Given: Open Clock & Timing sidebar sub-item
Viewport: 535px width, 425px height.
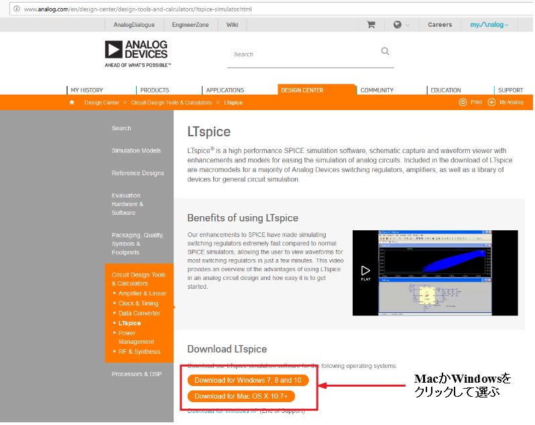Looking at the screenshot, I should (x=139, y=303).
